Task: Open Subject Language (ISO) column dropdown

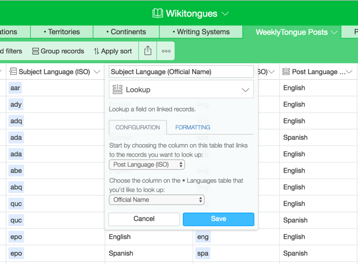Action: tap(97, 72)
